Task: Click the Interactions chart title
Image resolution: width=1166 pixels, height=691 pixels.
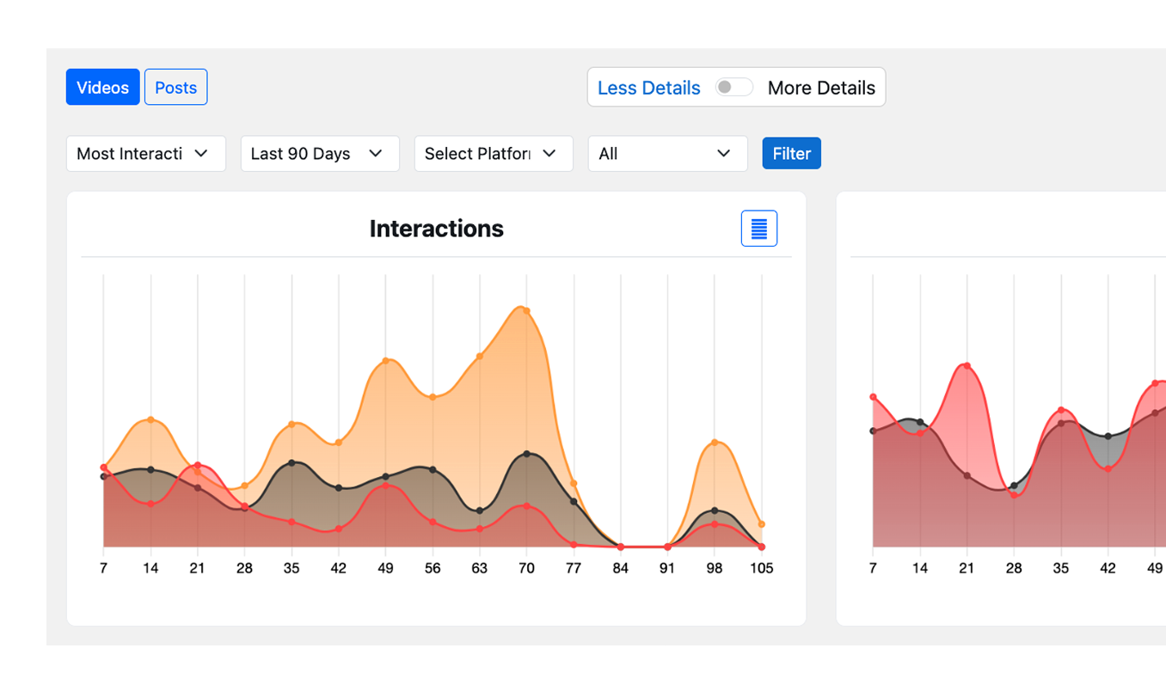Action: coord(436,228)
